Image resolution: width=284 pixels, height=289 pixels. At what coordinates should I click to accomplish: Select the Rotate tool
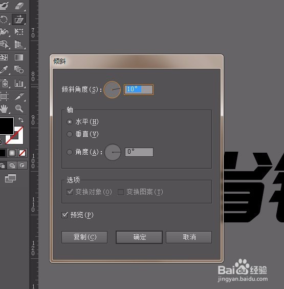pyautogui.click(x=4, y=19)
